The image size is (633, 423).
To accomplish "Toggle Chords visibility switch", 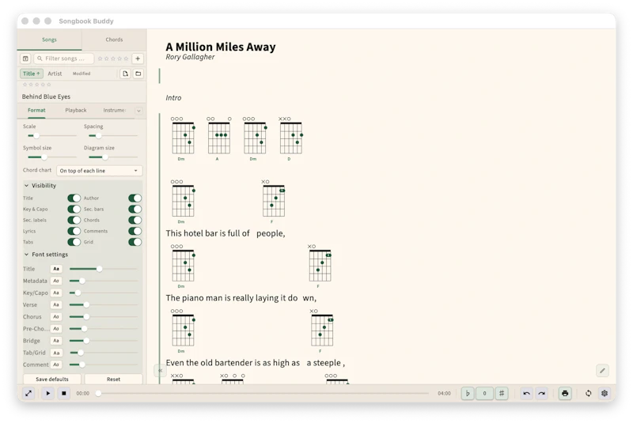I will 135,220.
